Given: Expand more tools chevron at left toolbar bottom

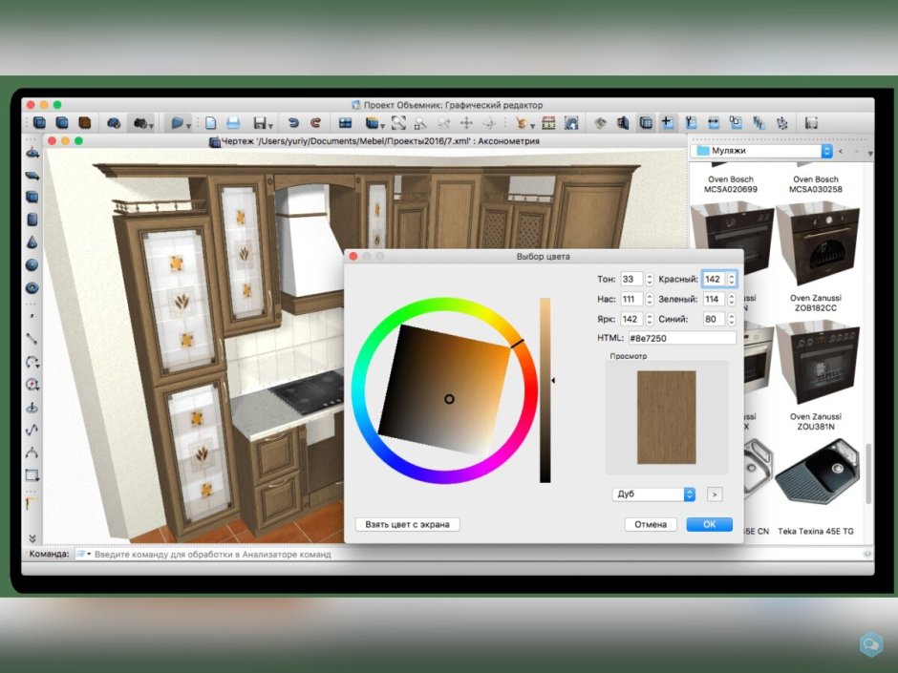Looking at the screenshot, I should tap(32, 538).
